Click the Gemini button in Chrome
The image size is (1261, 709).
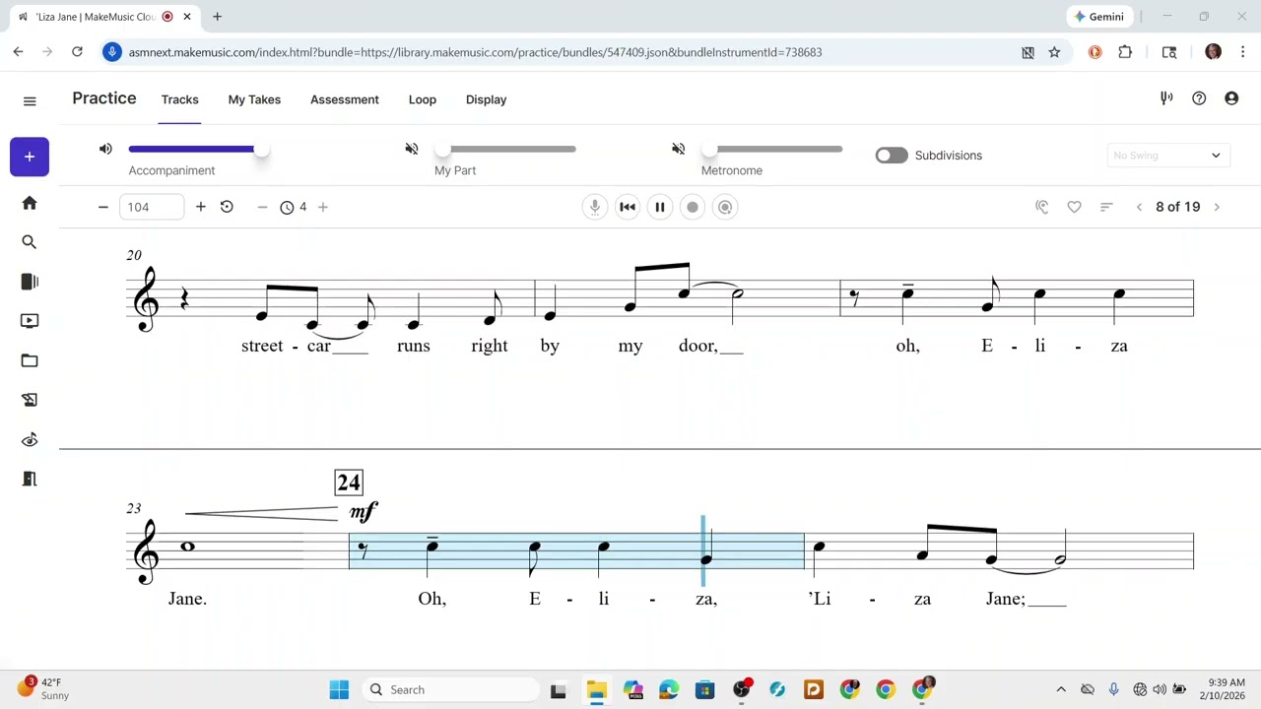click(1099, 17)
